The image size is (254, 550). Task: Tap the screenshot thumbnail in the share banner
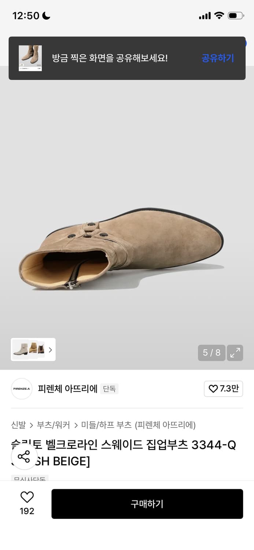click(30, 58)
